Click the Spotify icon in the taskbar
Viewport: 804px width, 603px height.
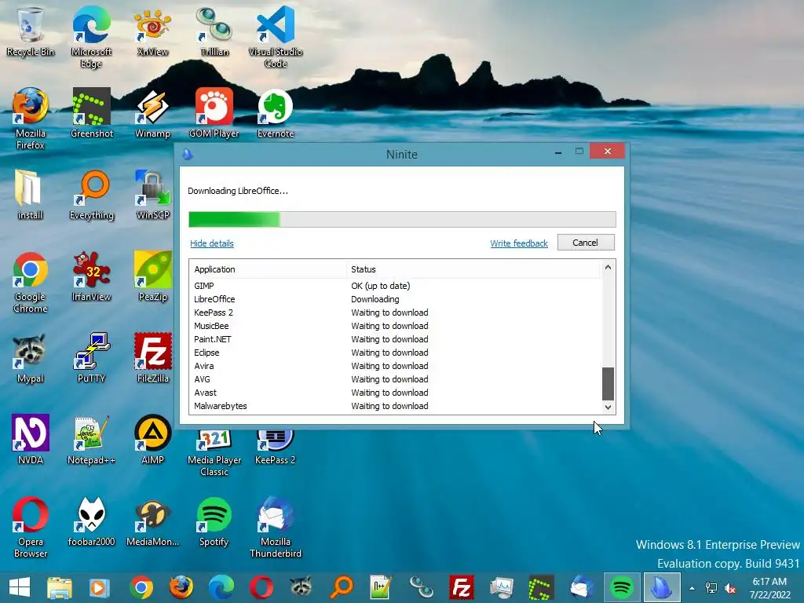pyautogui.click(x=622, y=587)
